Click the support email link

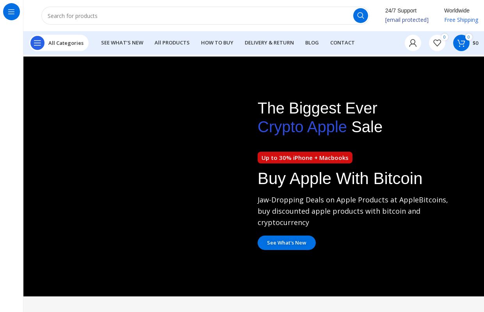(x=407, y=19)
